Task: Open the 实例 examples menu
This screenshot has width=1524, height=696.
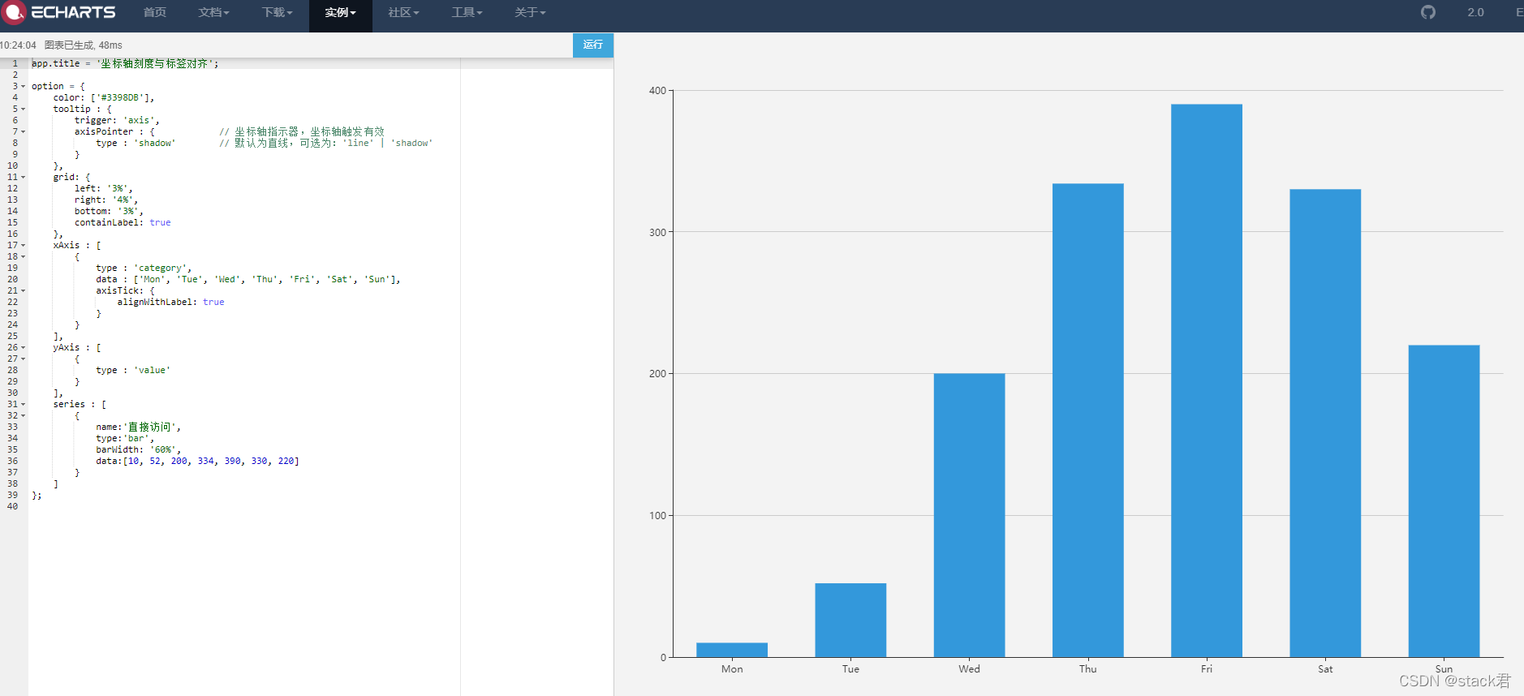Action: [340, 12]
